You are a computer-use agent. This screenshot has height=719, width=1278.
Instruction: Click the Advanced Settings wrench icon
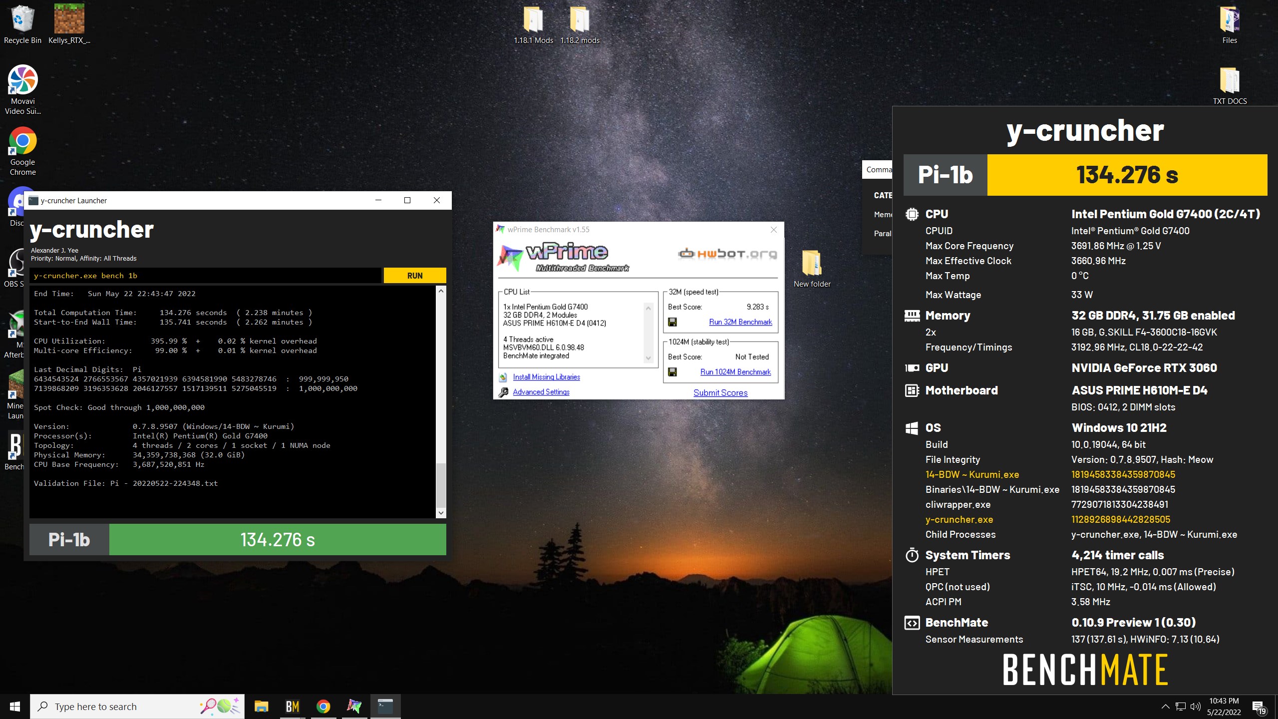503,392
